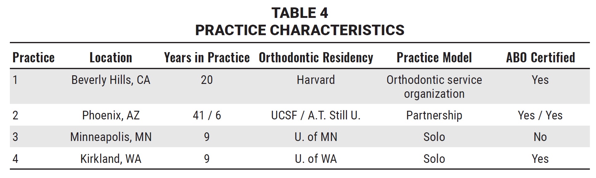This screenshot has width=596, height=178.
Task: Click the Harvard residency cell
Action: 316,80
